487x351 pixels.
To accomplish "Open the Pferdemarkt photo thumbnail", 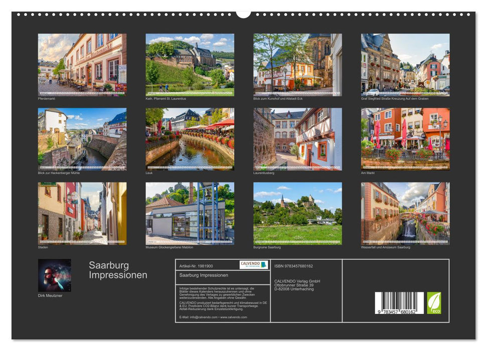I will point(81,64).
